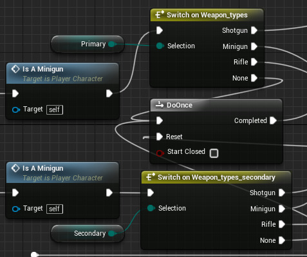Click exec input pin of Switch on Weapon_types
The image size is (307, 257).
[160, 30]
